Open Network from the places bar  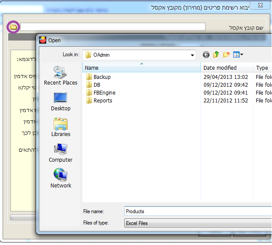pos(61,178)
